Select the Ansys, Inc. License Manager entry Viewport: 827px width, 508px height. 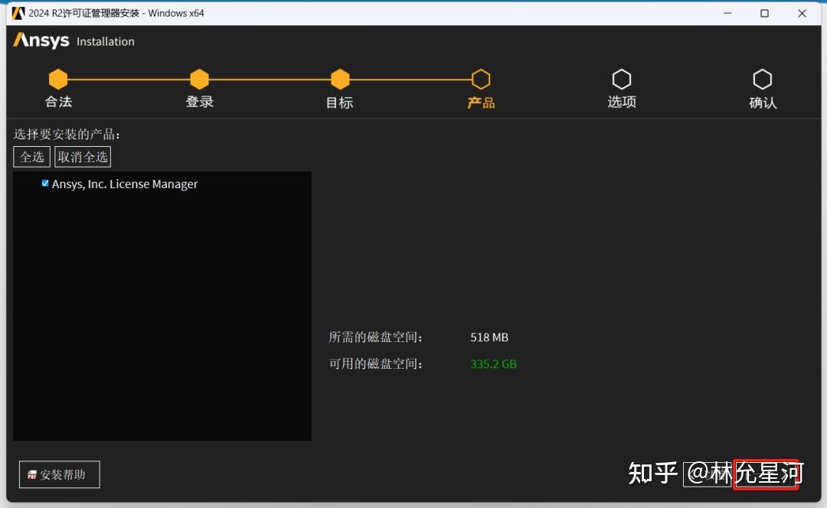pyautogui.click(x=125, y=184)
